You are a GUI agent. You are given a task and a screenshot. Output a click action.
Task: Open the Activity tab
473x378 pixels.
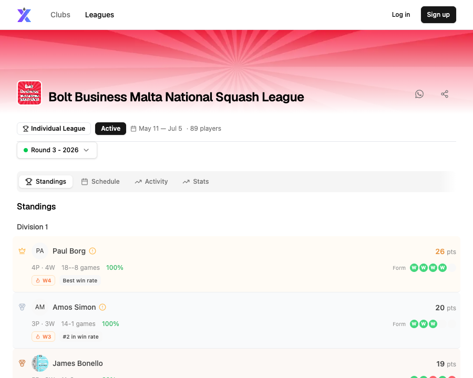(x=151, y=182)
